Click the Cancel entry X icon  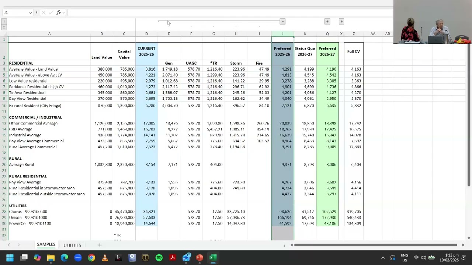tap(44, 13)
